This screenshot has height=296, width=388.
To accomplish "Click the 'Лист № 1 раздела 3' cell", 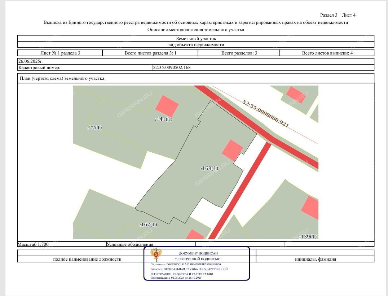I will coord(60,53).
